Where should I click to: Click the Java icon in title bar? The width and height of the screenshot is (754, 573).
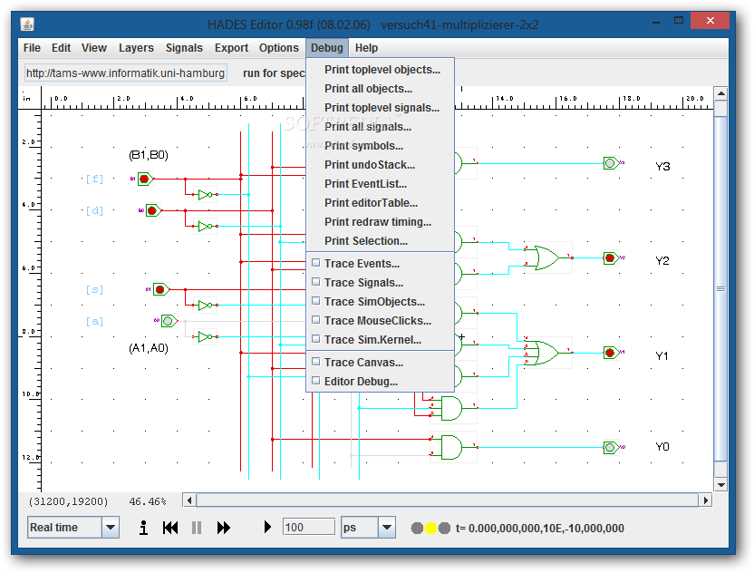coord(27,24)
